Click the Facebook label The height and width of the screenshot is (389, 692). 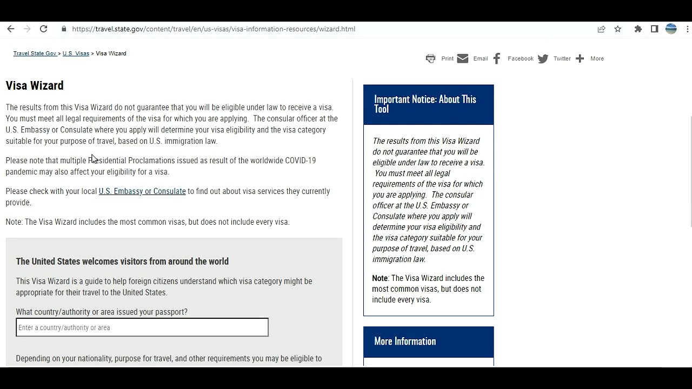521,58
